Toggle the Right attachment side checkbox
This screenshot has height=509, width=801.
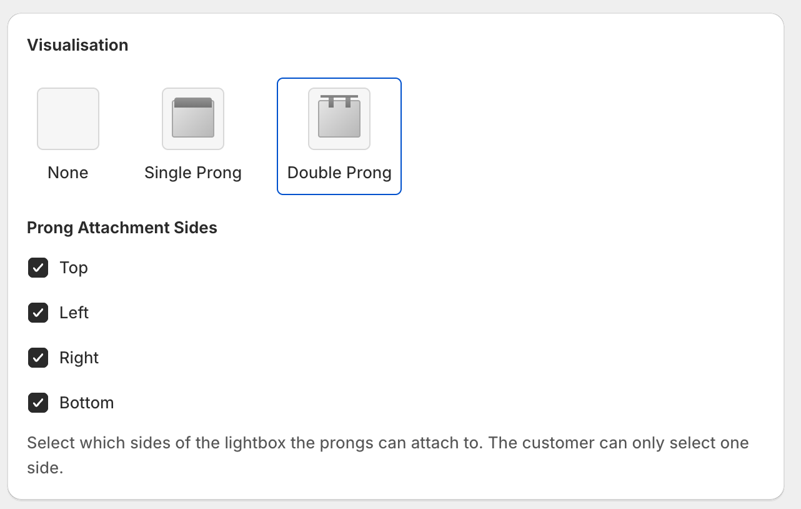click(x=38, y=358)
